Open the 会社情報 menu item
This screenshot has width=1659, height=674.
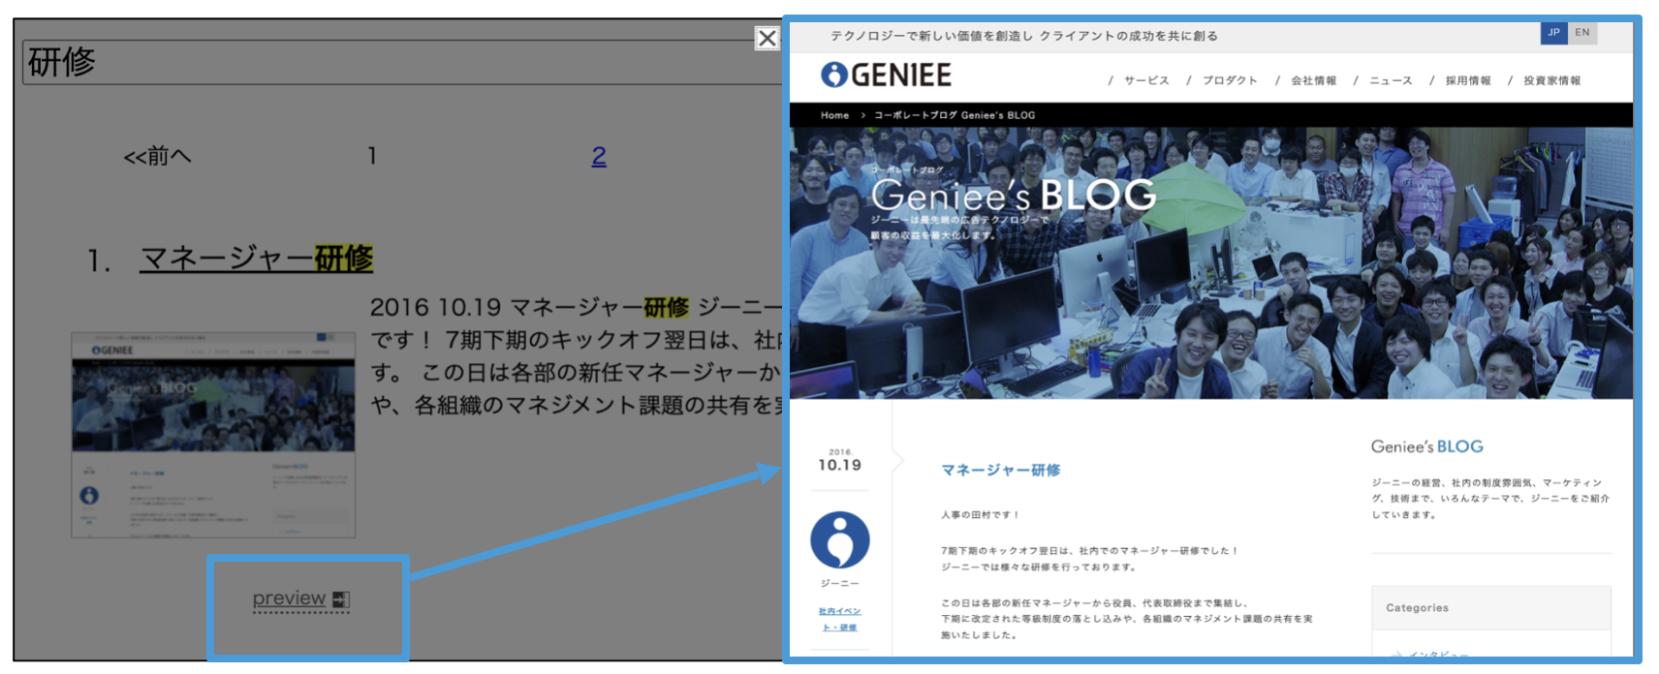pyautogui.click(x=1313, y=81)
